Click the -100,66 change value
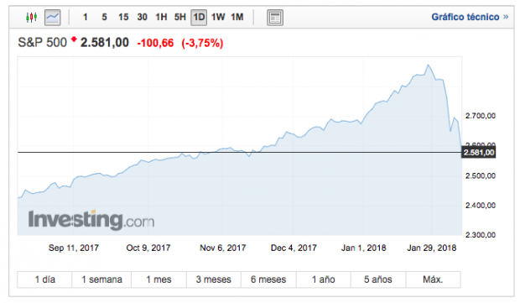Image resolution: width=520 pixels, height=303 pixels. pyautogui.click(x=155, y=43)
